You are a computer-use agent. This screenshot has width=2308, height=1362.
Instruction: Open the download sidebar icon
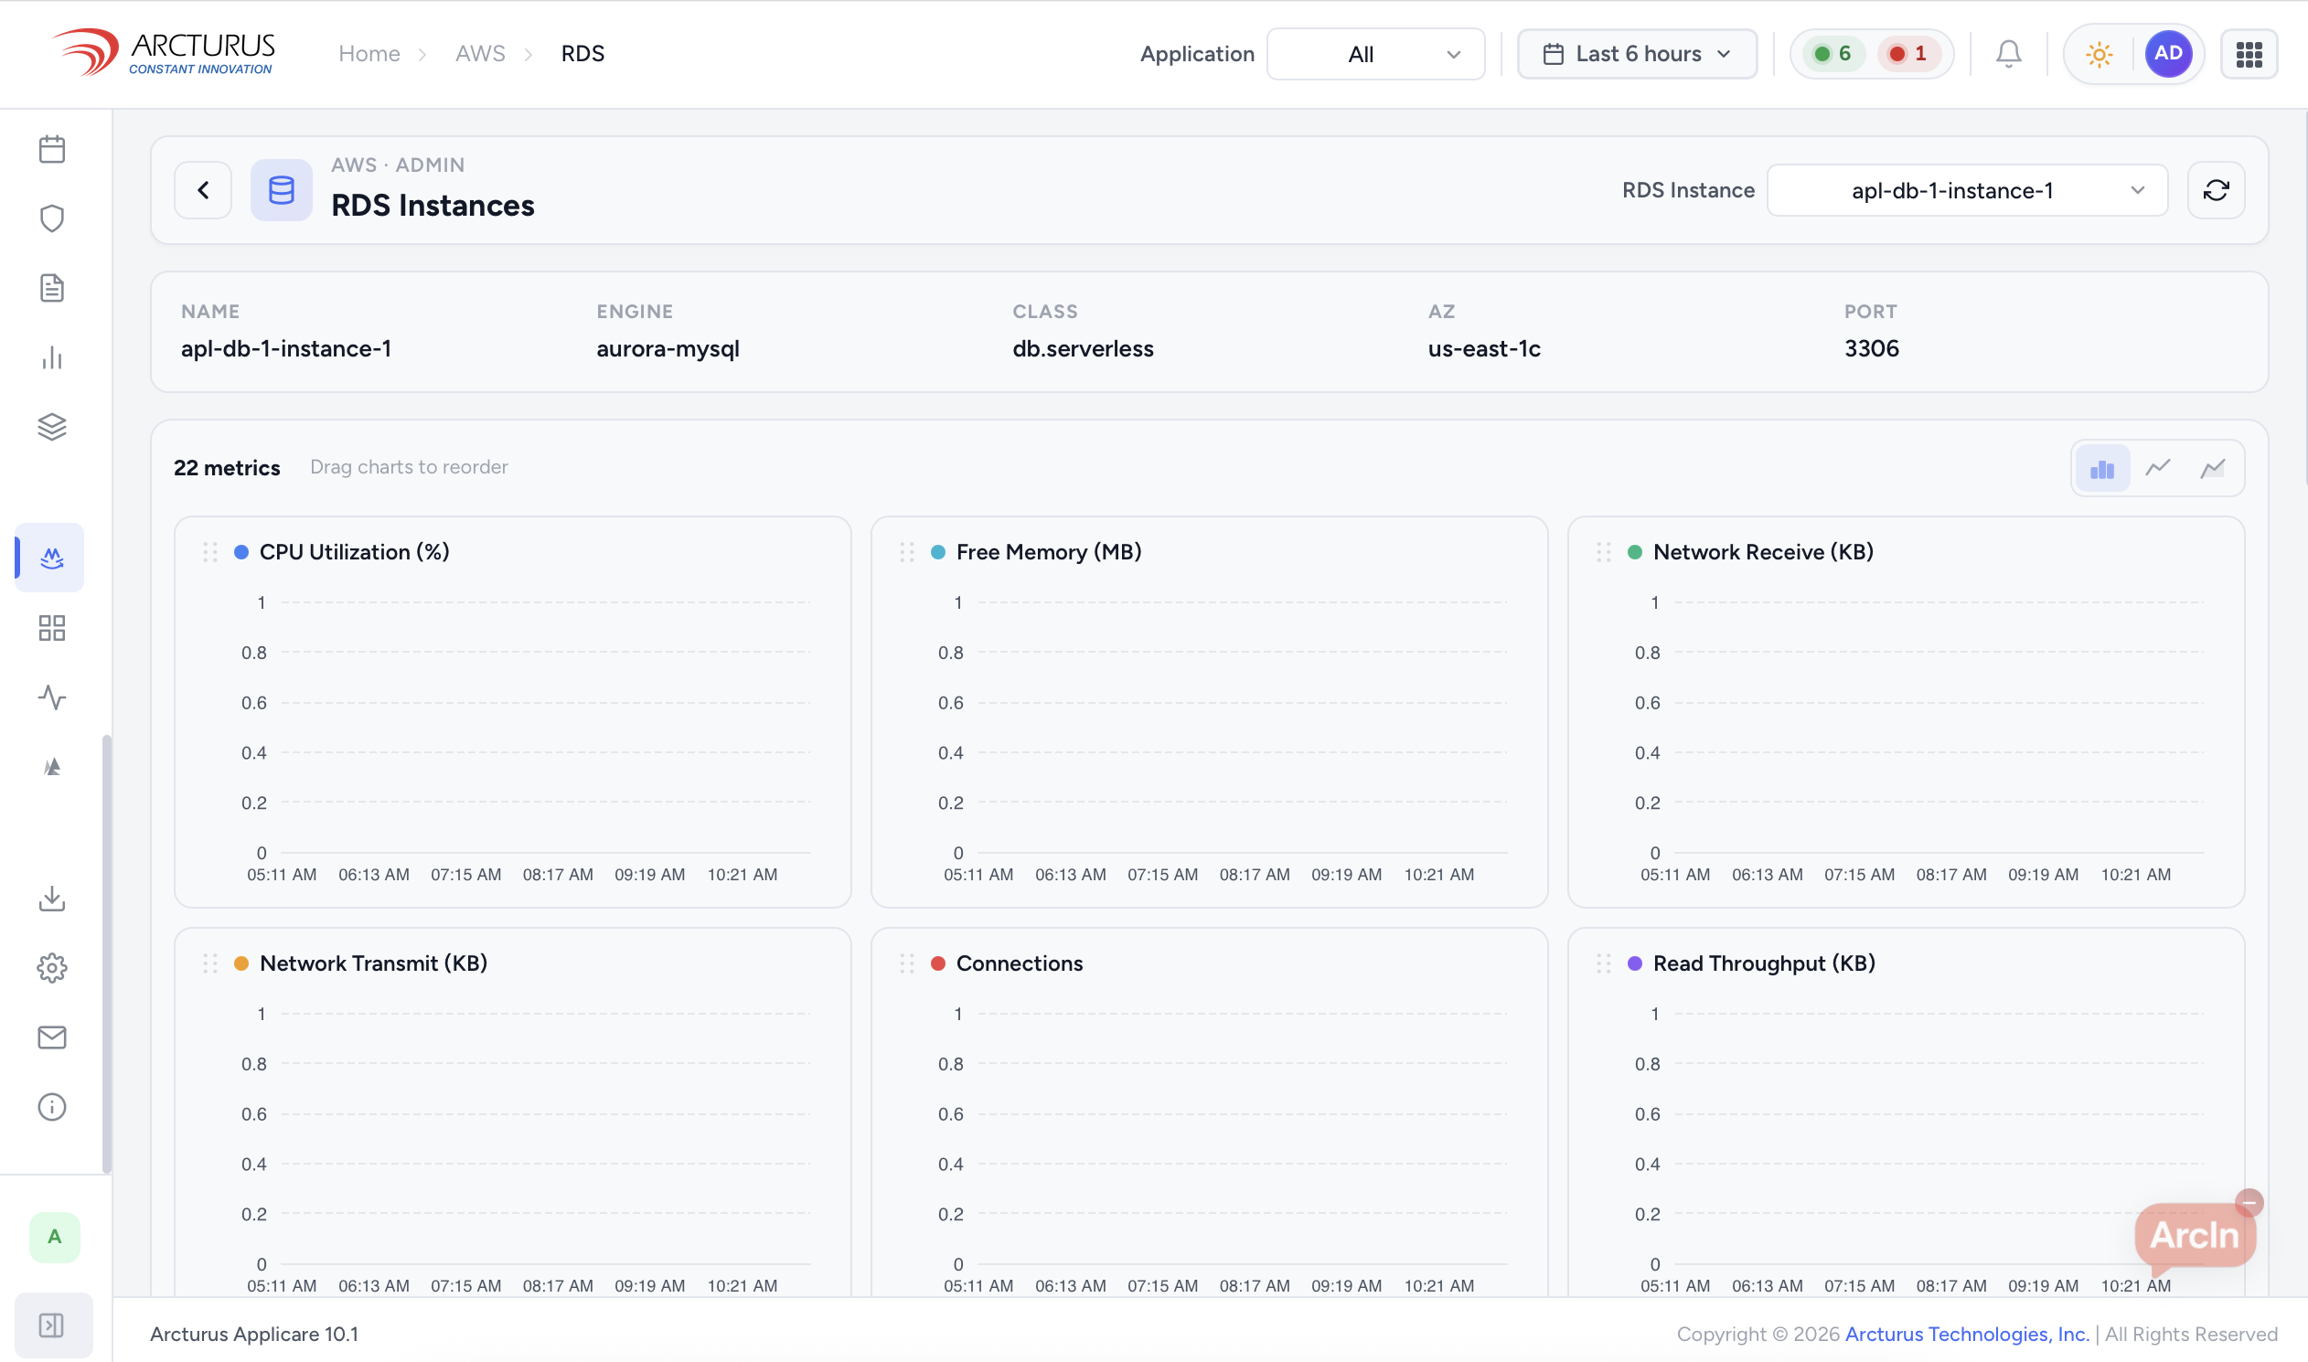pyautogui.click(x=52, y=899)
